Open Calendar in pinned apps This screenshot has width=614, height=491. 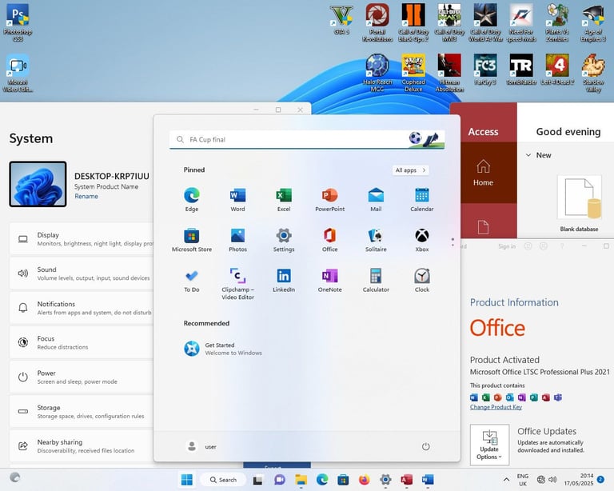coord(422,200)
